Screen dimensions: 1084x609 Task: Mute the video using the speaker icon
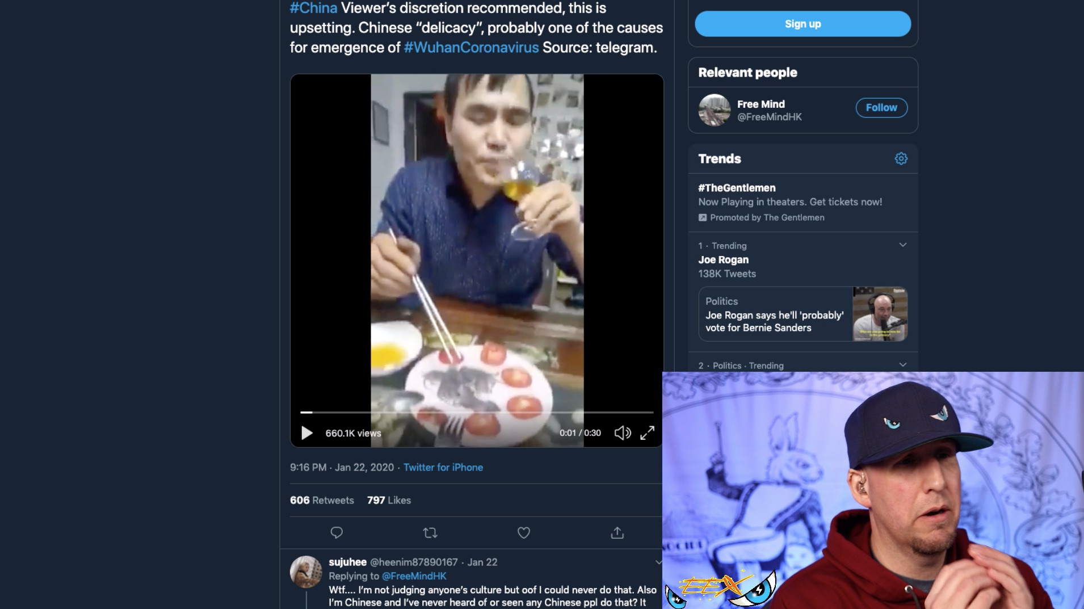click(622, 433)
